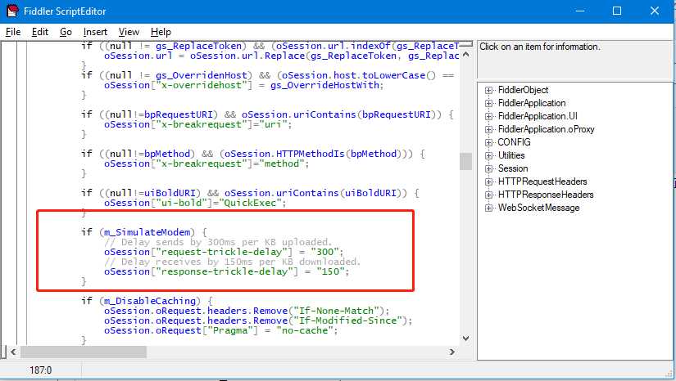Open the File menu

point(13,32)
